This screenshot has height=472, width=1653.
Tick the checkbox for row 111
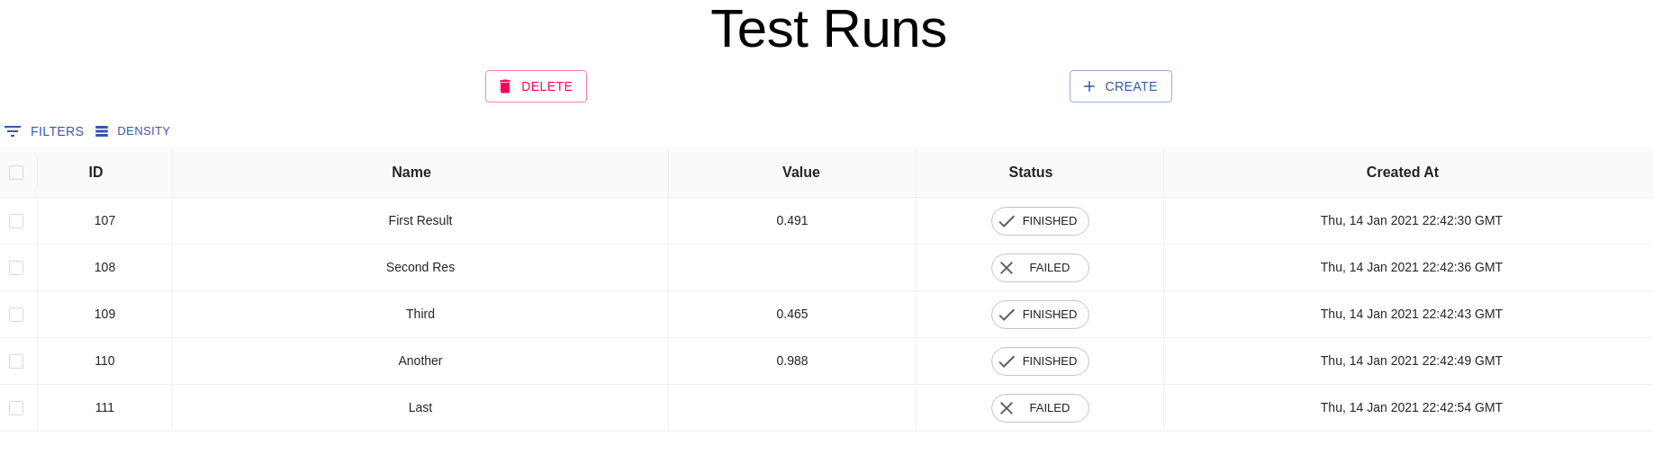[x=16, y=408]
